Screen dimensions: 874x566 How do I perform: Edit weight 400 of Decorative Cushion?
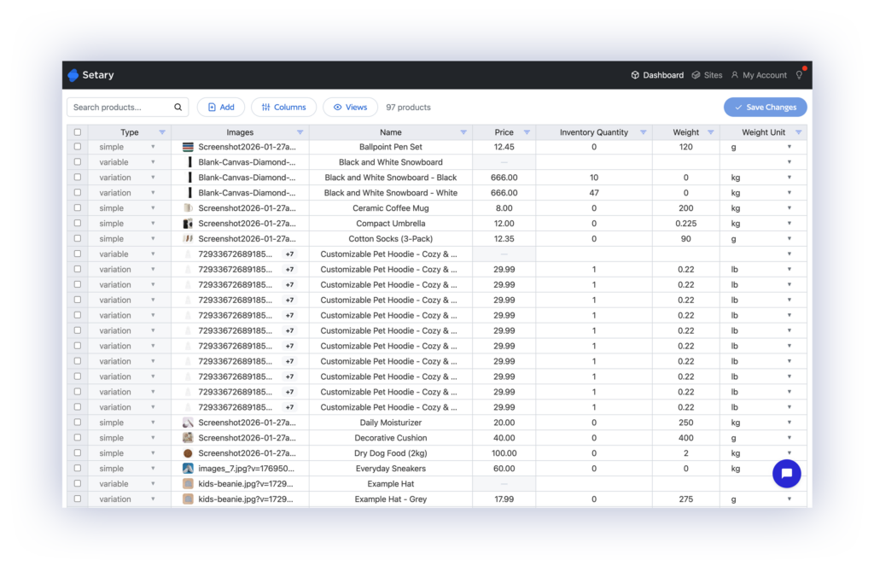click(x=685, y=438)
